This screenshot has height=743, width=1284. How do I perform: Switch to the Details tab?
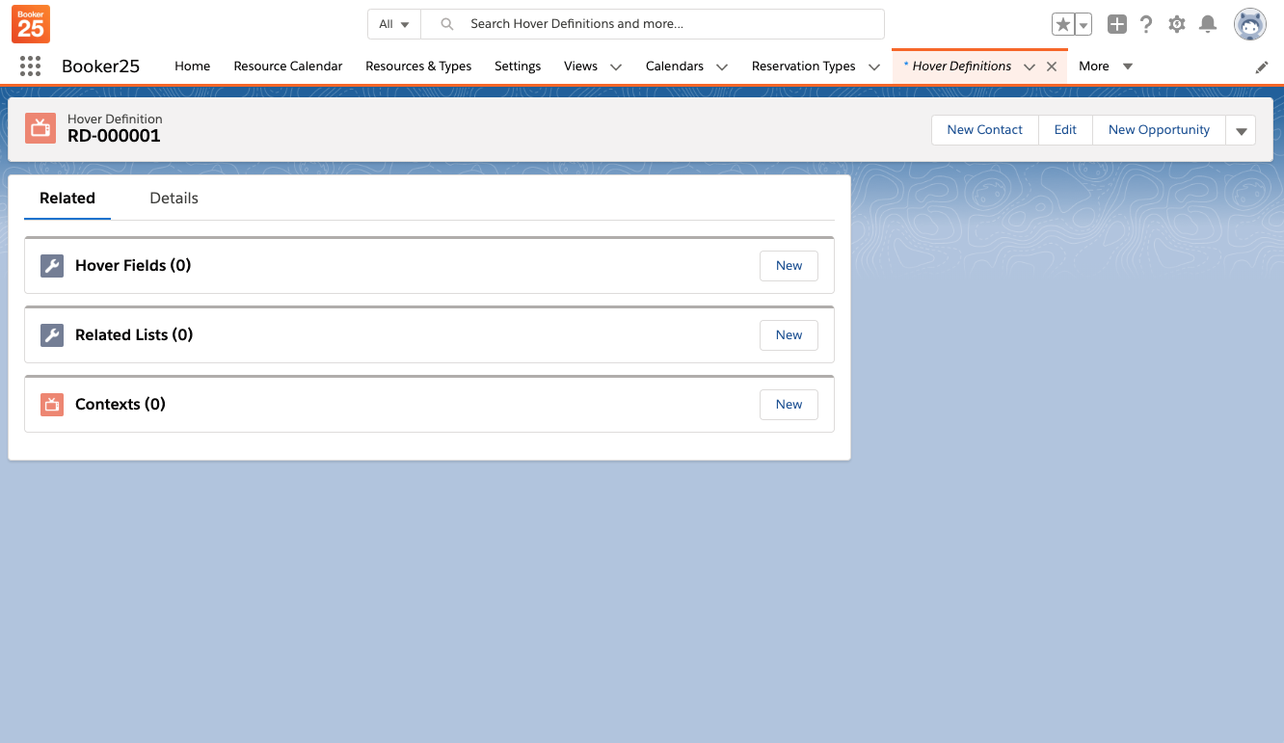click(x=174, y=199)
